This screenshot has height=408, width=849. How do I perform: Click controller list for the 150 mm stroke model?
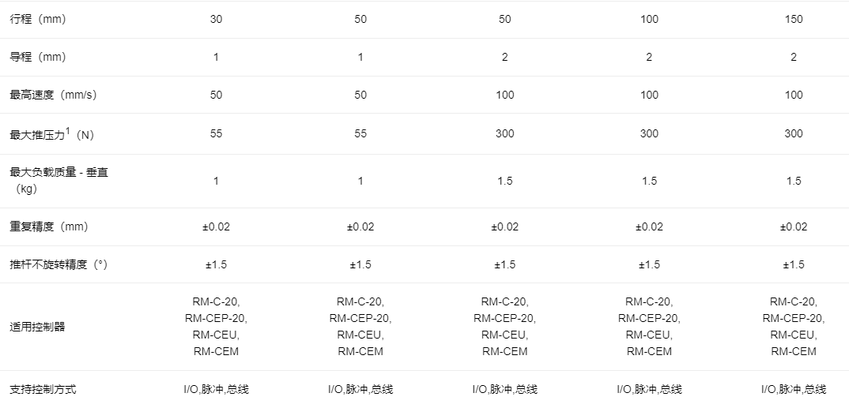tap(793, 327)
